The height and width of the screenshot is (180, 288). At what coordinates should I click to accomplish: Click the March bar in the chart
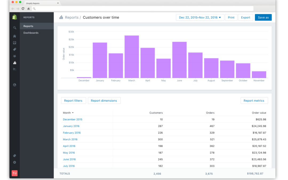[x=132, y=57]
